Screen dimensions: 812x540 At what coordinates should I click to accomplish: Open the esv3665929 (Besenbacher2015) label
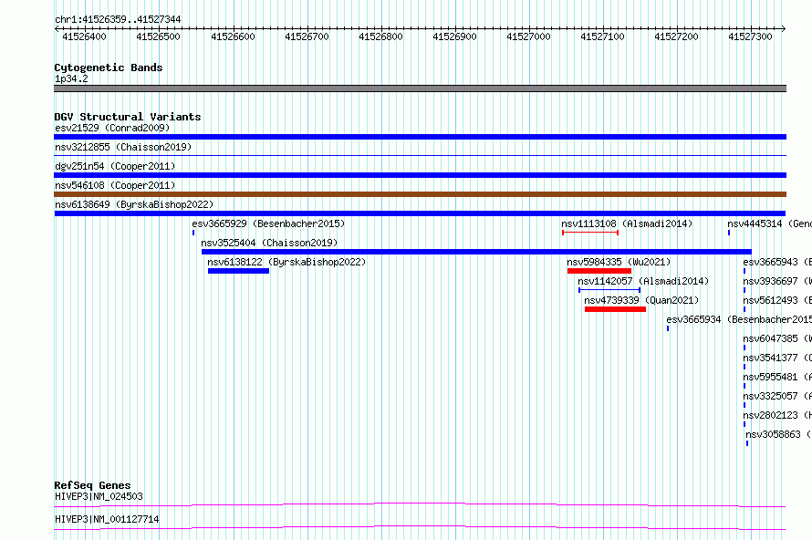tap(268, 223)
